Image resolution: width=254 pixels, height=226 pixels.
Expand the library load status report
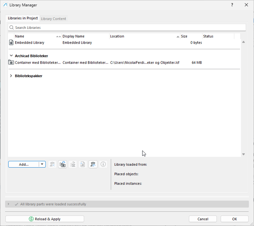(9, 204)
